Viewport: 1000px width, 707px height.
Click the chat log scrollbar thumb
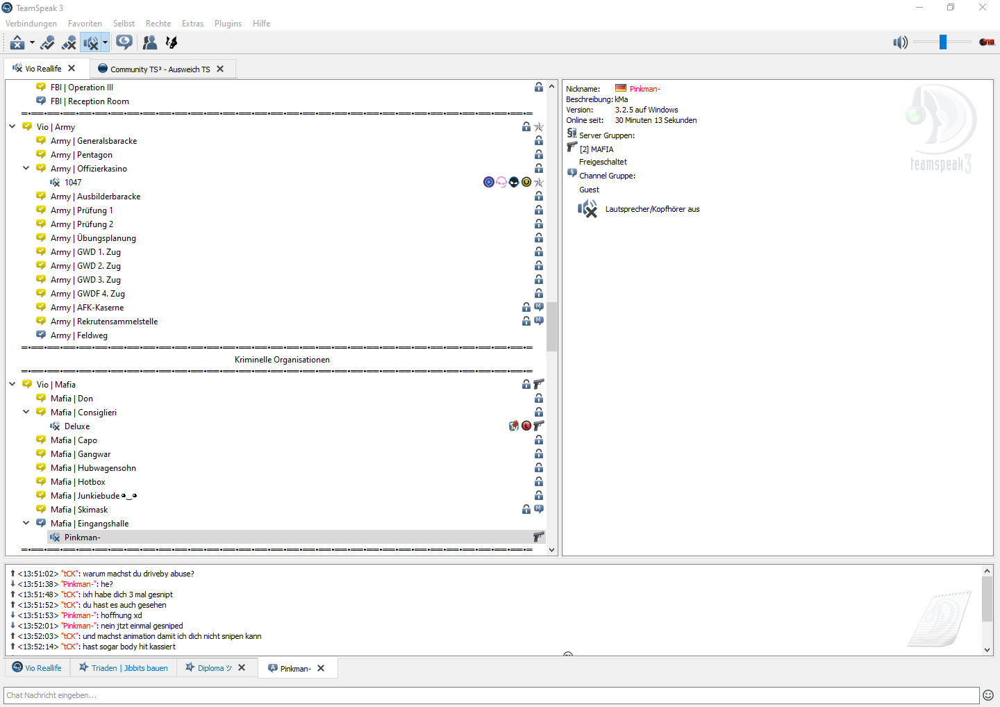click(987, 599)
